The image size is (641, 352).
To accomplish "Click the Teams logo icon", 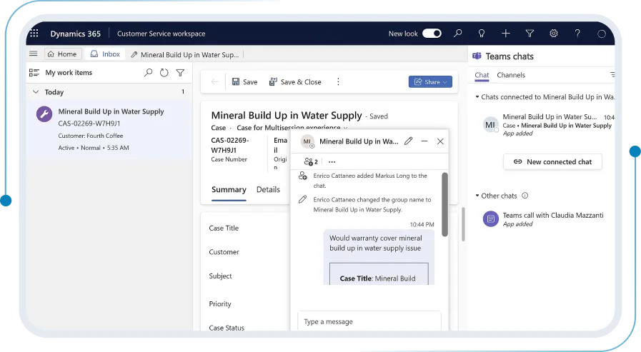I will coord(477,56).
